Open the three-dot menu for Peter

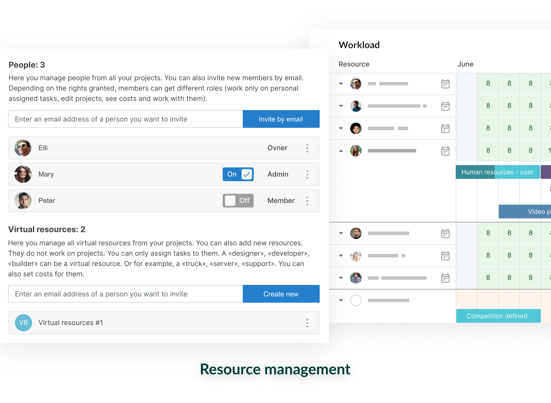pos(307,201)
